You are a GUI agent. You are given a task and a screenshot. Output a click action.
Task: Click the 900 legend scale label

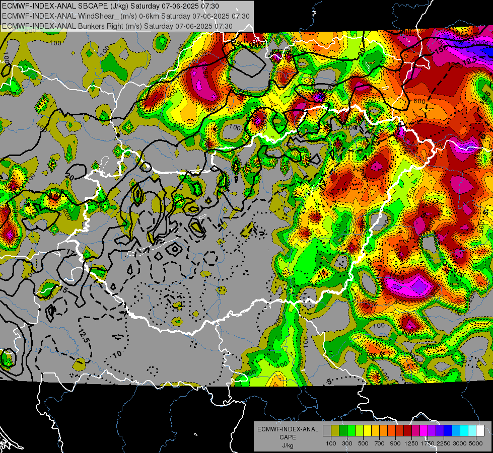(x=395, y=443)
